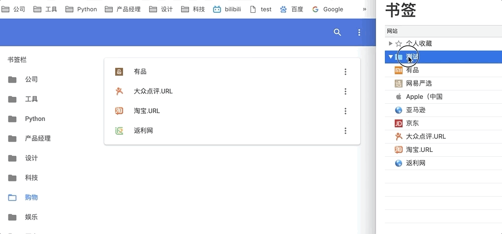Open more actions for 大众点评.URL in list card

(x=345, y=91)
